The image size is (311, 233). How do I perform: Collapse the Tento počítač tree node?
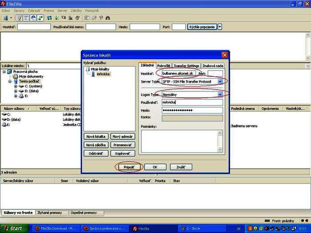10,81
